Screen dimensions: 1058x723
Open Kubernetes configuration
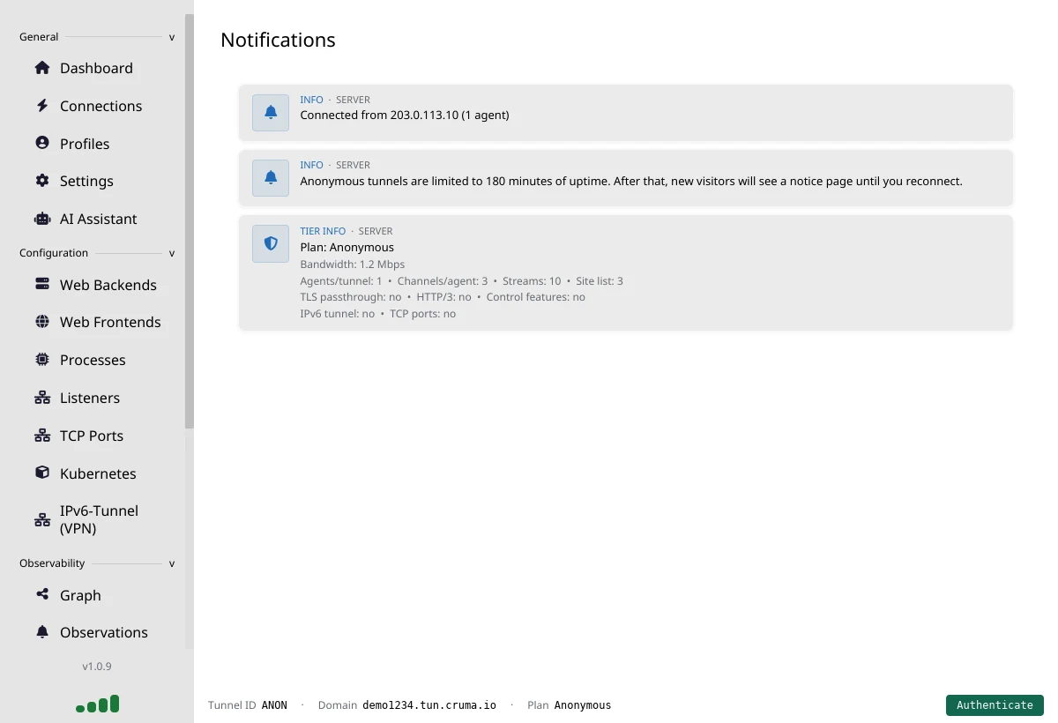[x=96, y=473]
